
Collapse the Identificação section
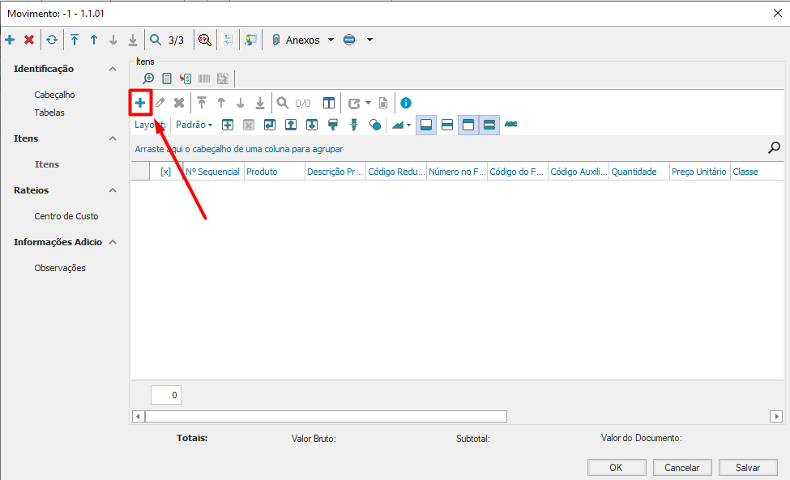pyautogui.click(x=113, y=69)
